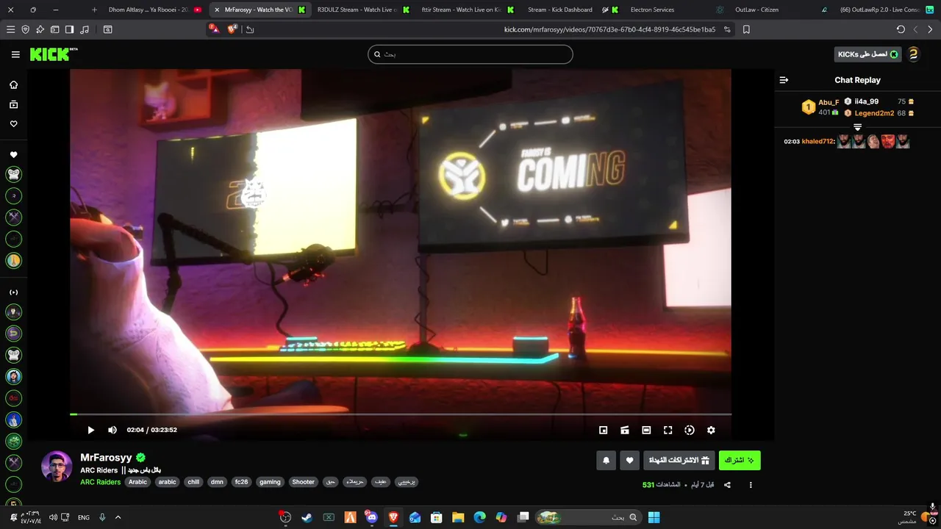Click Abu_F top gifter entry
941x529 pixels.
point(820,107)
